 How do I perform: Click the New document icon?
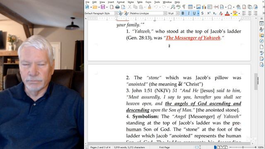tap(87, 7)
